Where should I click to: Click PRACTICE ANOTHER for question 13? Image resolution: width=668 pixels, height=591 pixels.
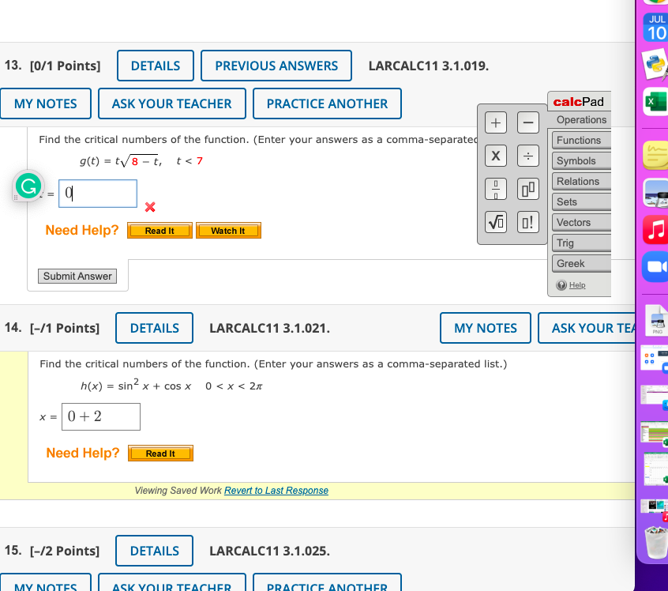coord(327,104)
